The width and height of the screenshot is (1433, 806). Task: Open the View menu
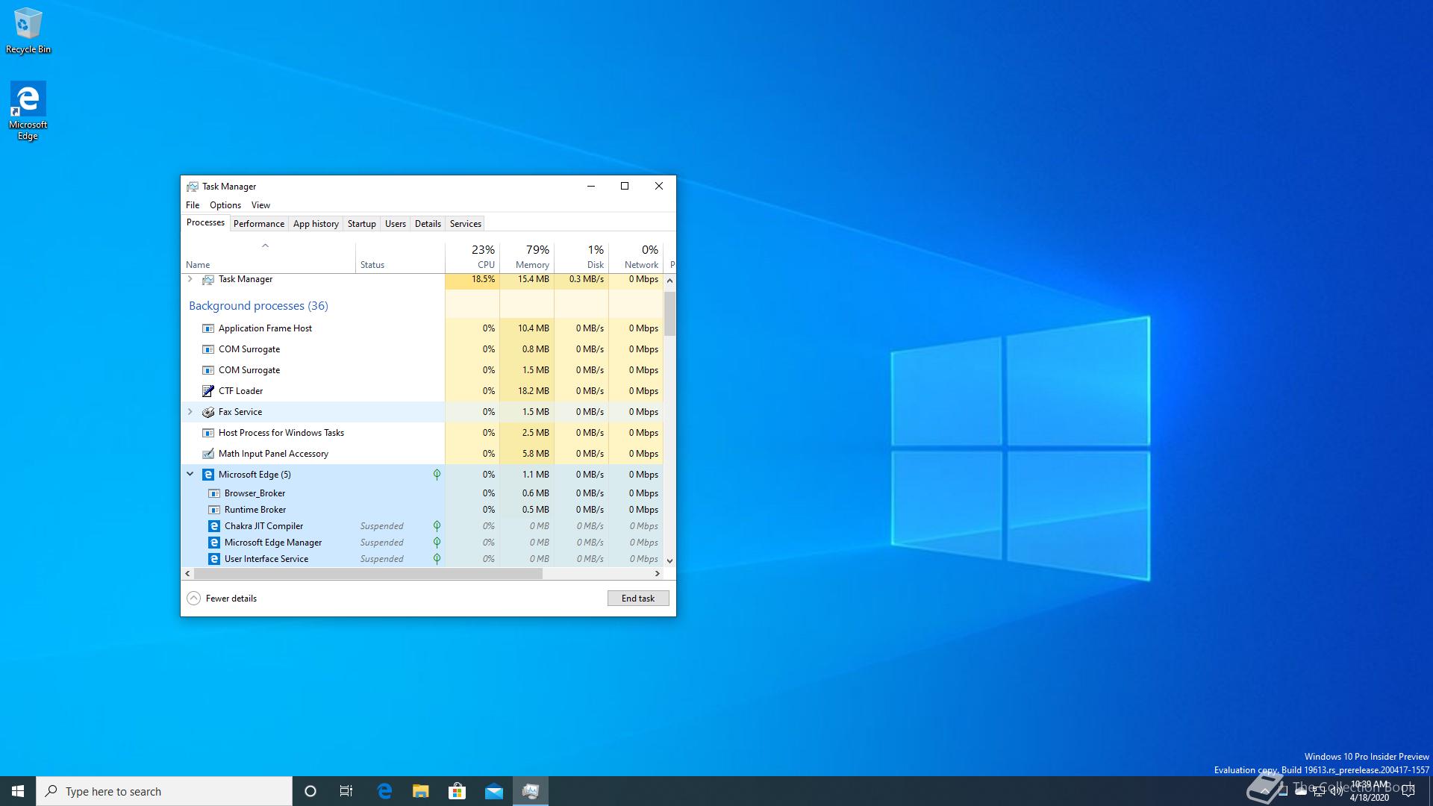click(x=260, y=205)
